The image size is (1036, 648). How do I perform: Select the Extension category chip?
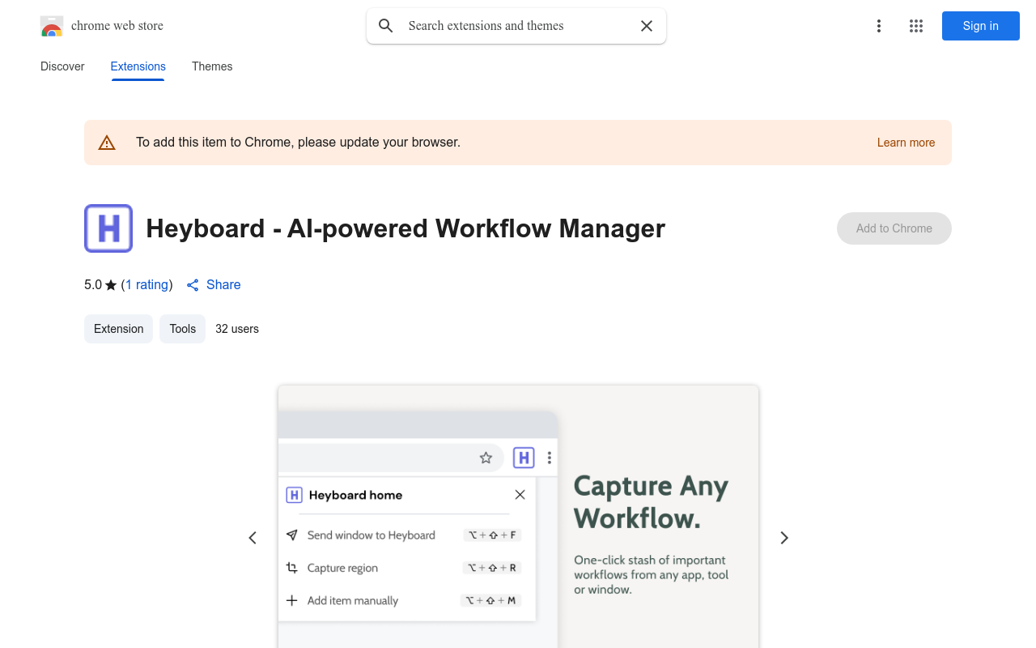(118, 329)
